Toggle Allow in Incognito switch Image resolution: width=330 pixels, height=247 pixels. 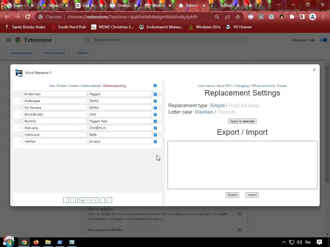coord(238,214)
